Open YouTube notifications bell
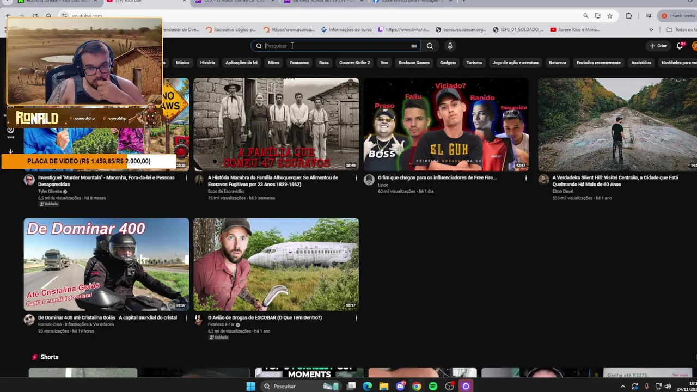Image resolution: width=697 pixels, height=392 pixels. click(680, 46)
